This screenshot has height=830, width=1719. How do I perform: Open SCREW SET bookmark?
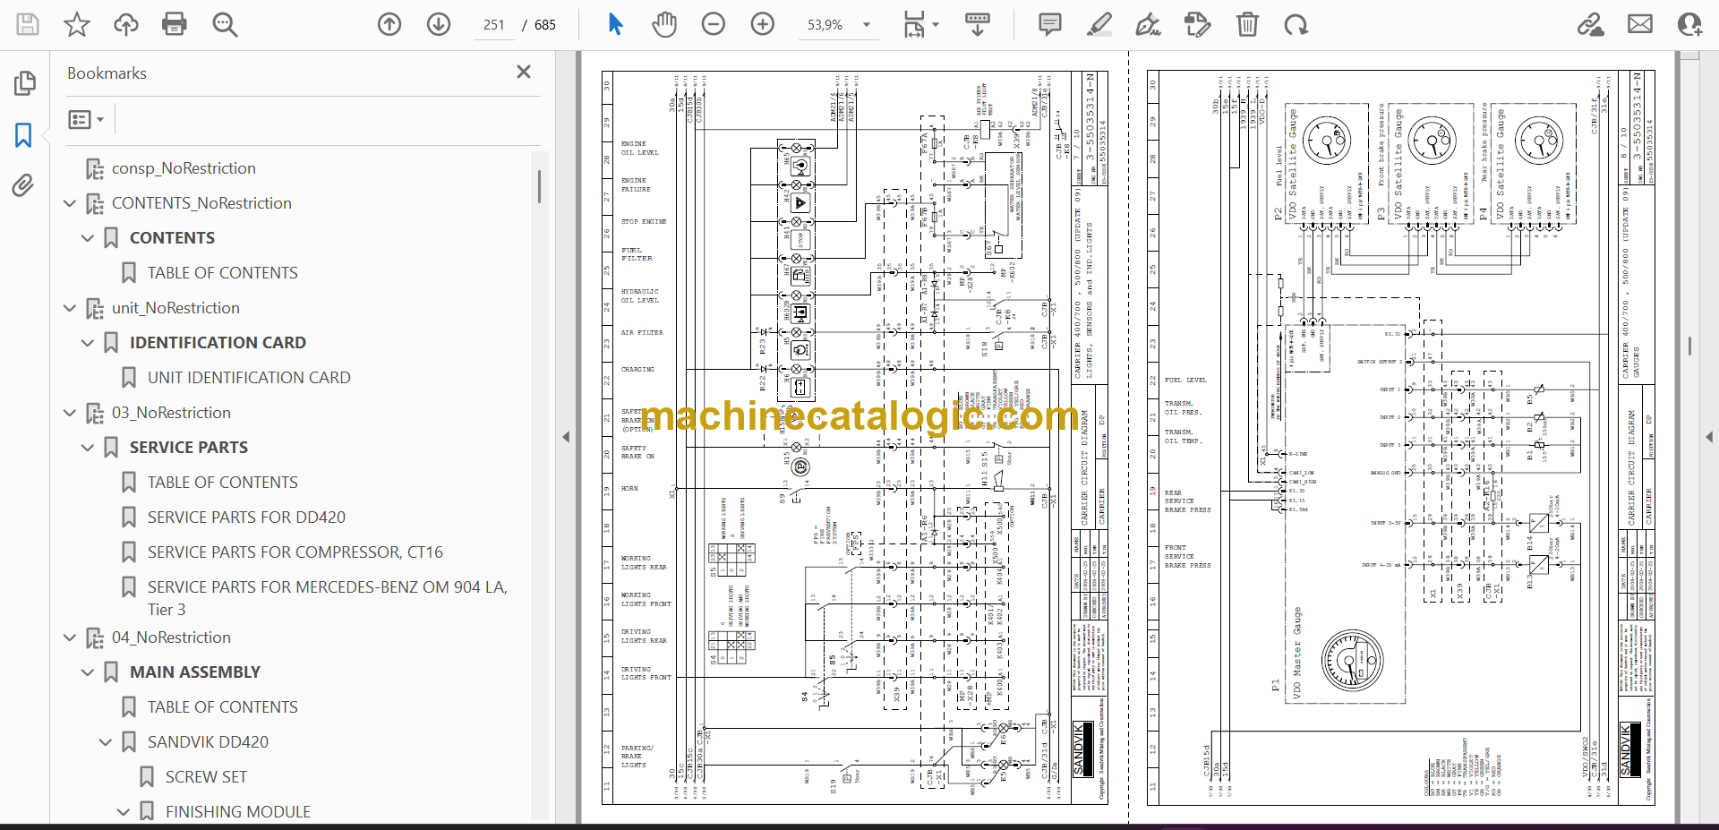[206, 777]
